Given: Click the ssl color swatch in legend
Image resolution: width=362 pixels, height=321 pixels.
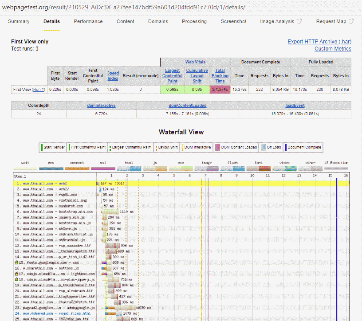Looking at the screenshot, I should [x=103, y=168].
